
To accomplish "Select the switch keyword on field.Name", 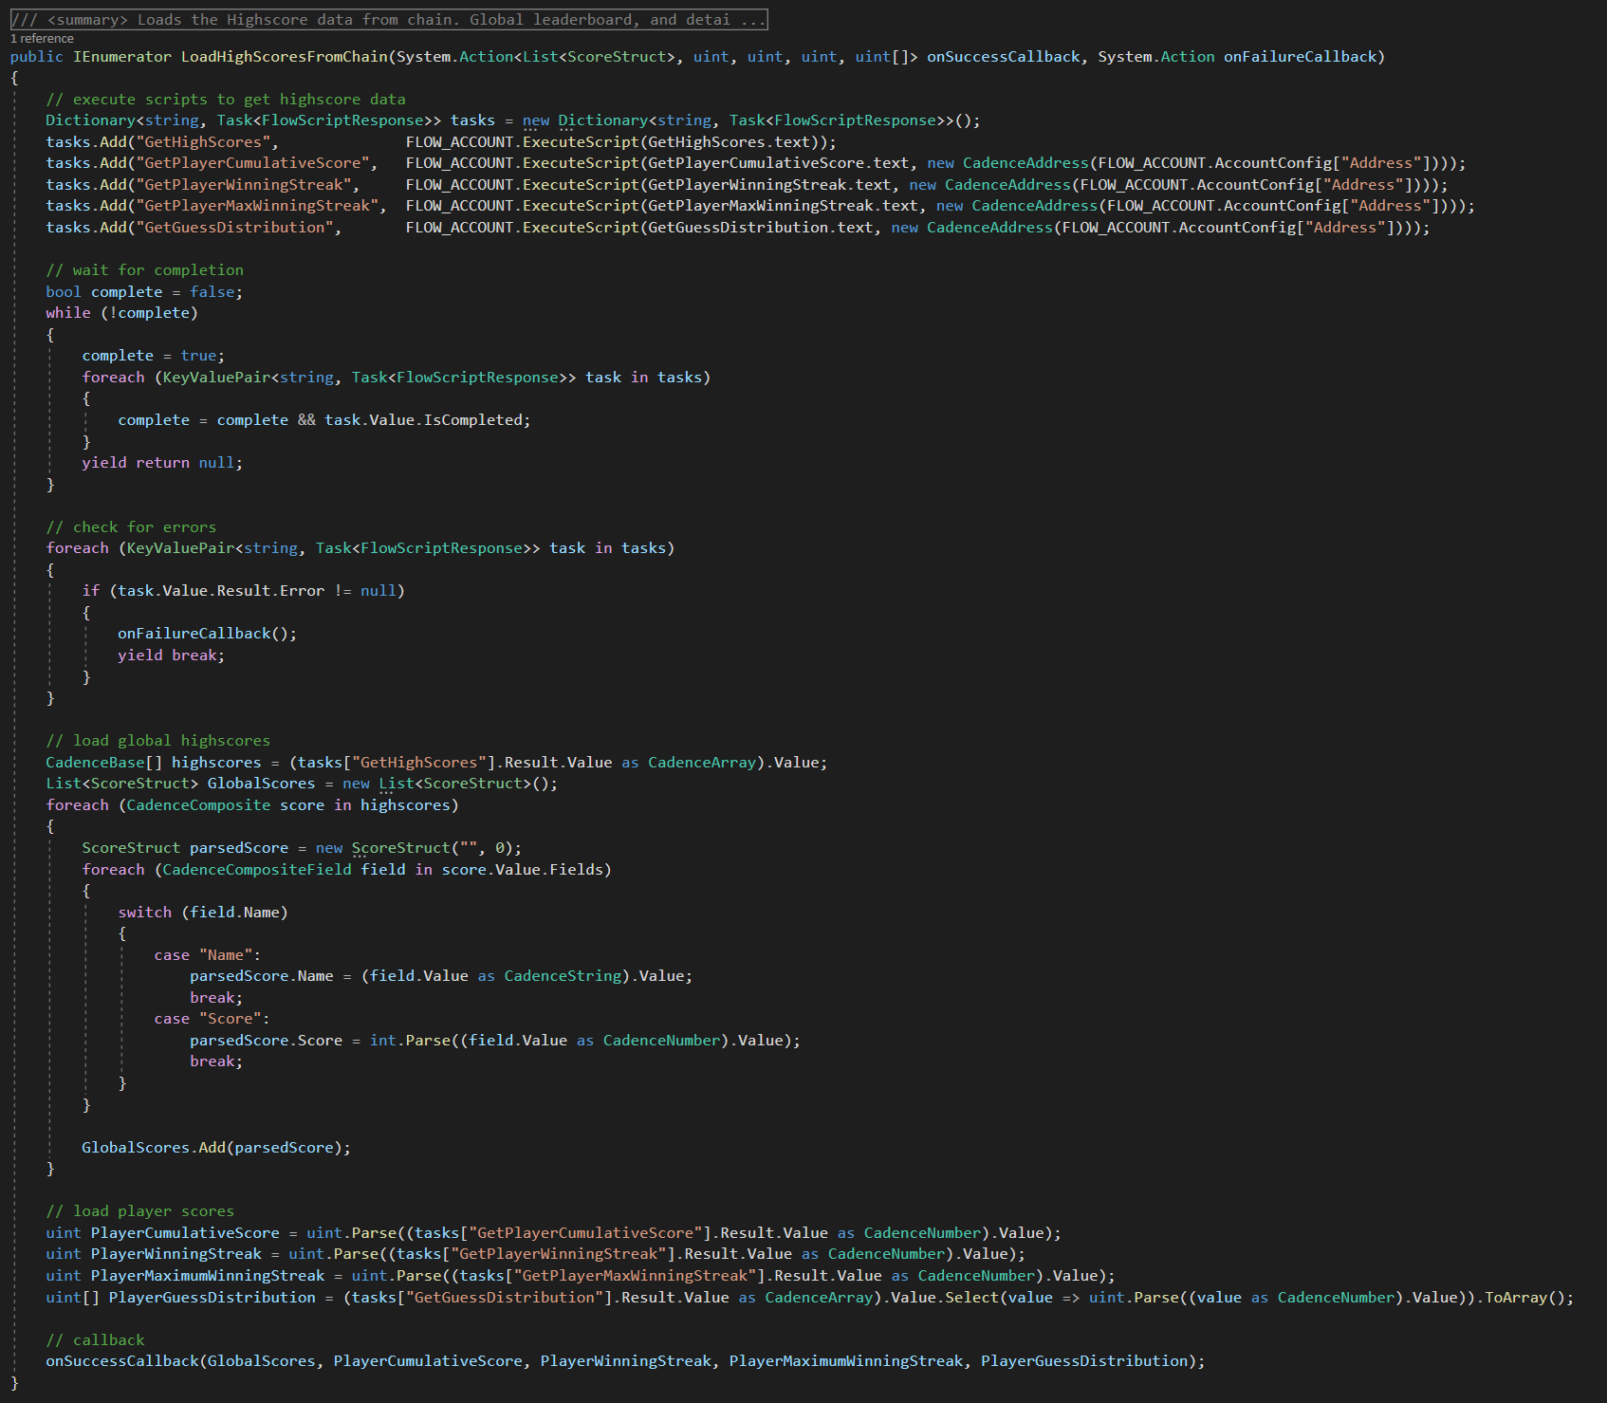I will coord(144,912).
